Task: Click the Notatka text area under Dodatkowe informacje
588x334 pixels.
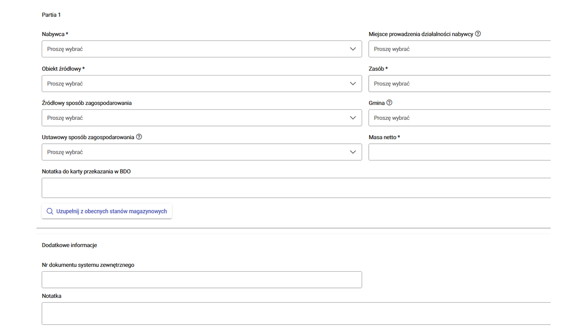Action: (x=296, y=313)
